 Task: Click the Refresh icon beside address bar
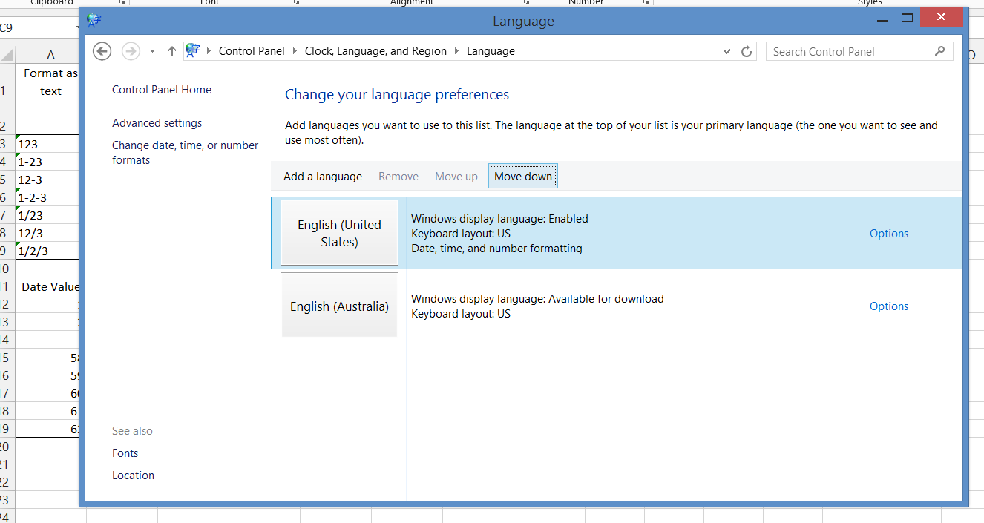click(747, 51)
